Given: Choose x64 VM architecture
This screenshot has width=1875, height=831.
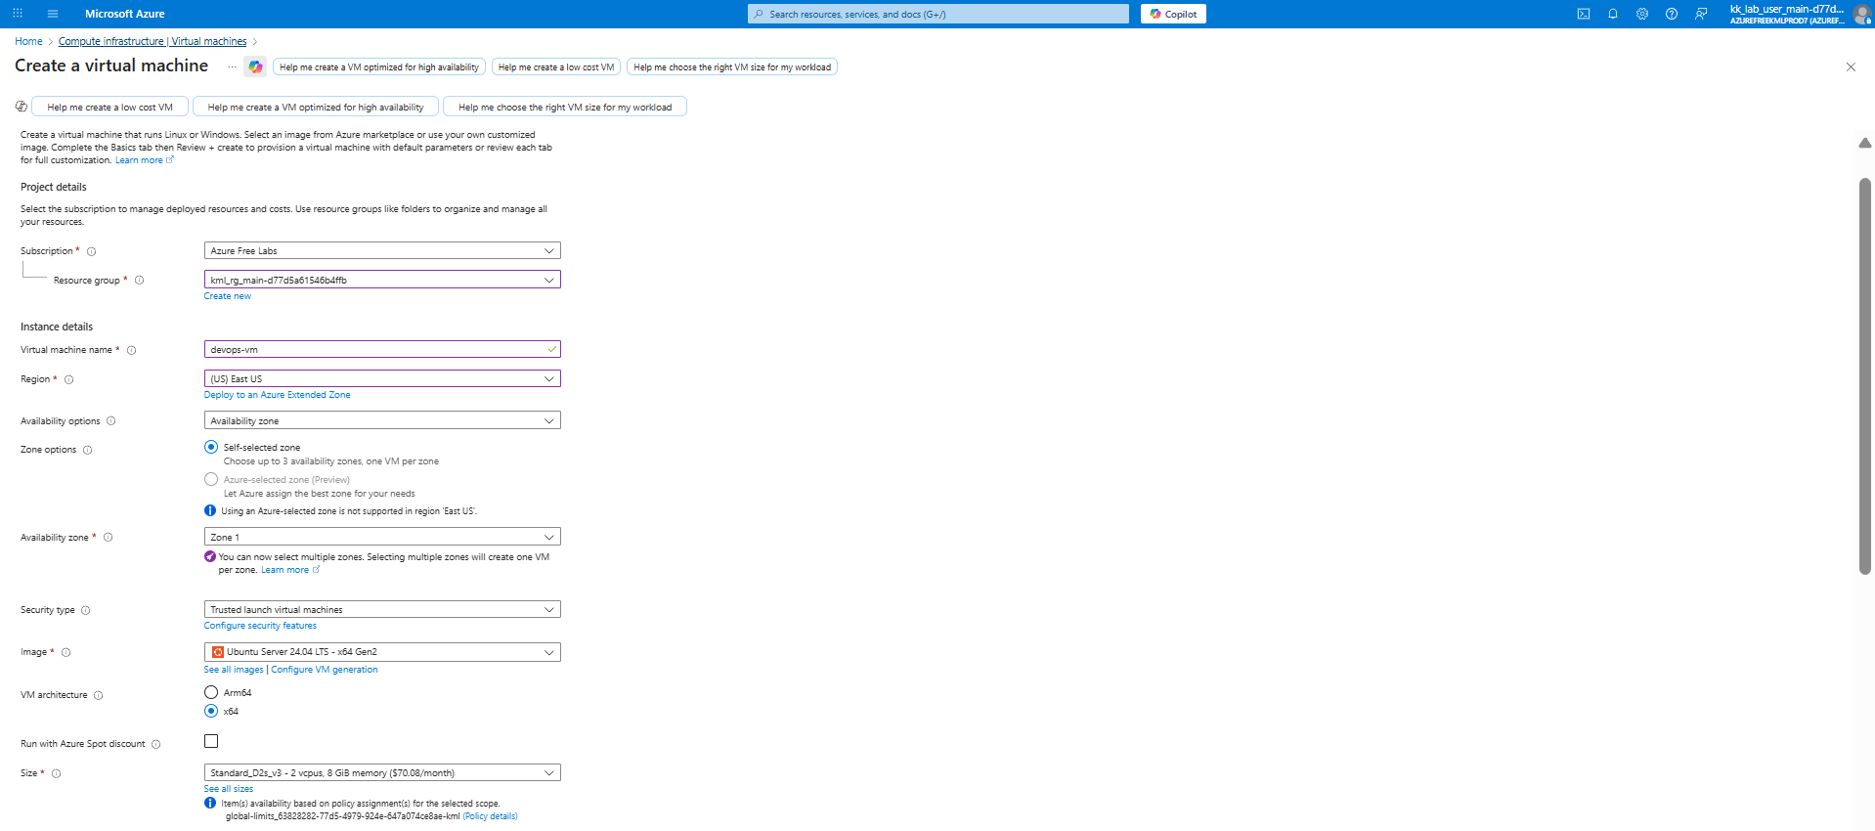Looking at the screenshot, I should [x=211, y=711].
